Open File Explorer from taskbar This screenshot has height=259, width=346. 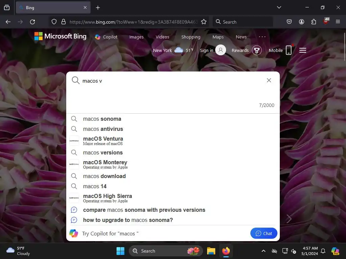click(211, 251)
